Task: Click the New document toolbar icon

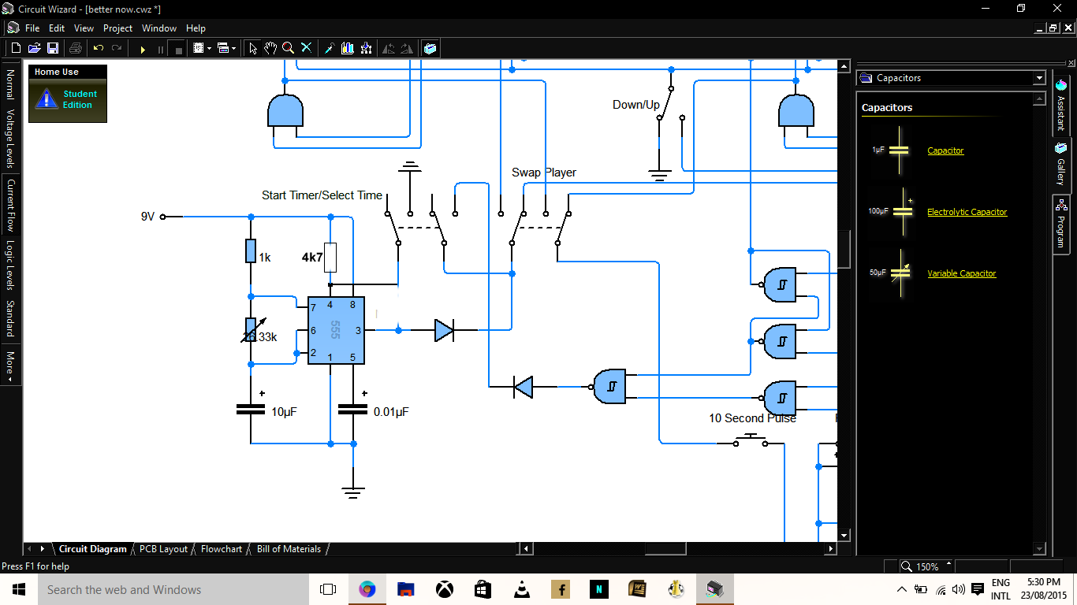Action: click(15, 48)
